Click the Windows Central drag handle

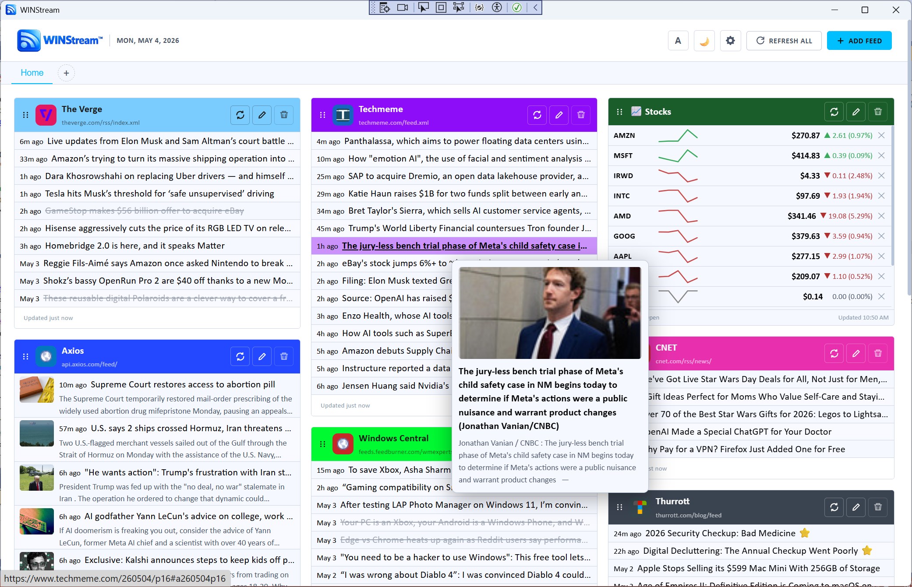tap(322, 444)
